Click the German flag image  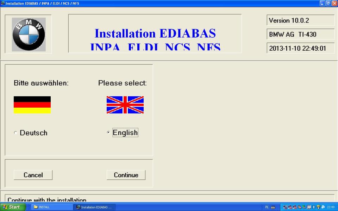(x=32, y=105)
